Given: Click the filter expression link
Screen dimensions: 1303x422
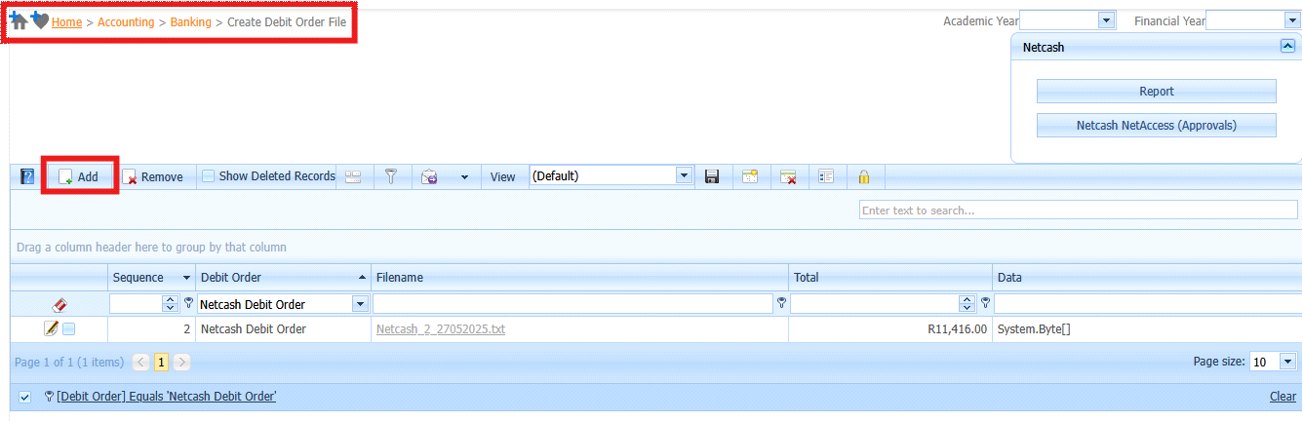Looking at the screenshot, I should pyautogui.click(x=167, y=396).
